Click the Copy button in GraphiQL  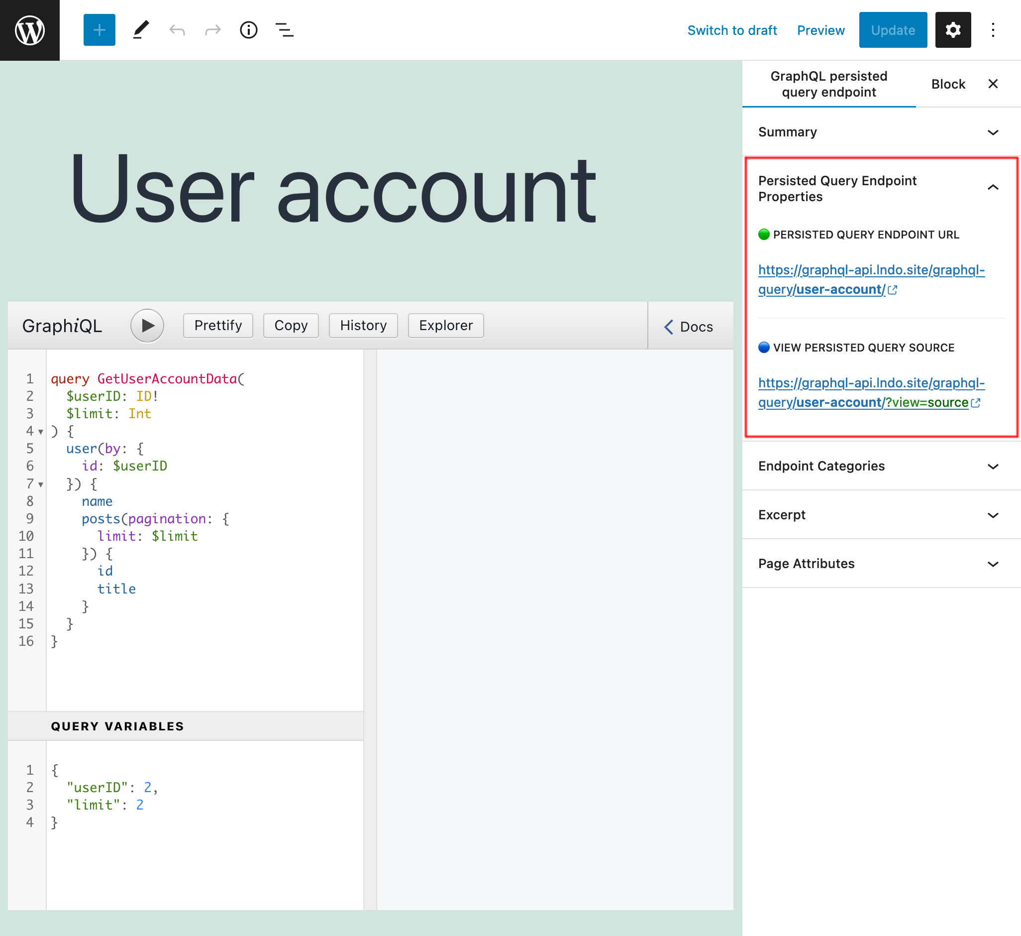[291, 325]
